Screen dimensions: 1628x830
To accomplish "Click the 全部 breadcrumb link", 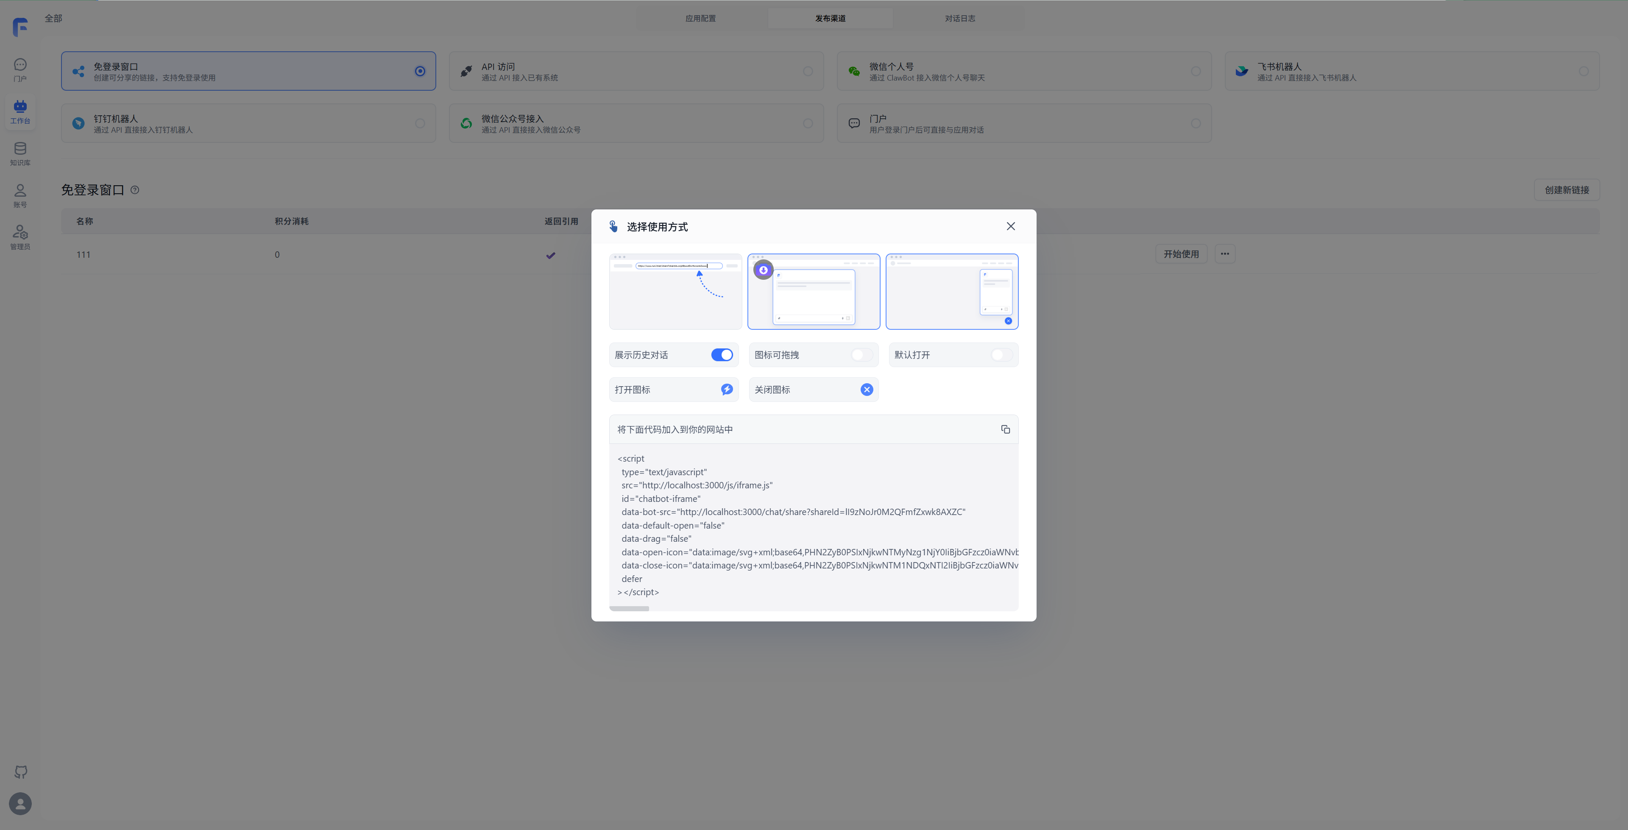I will pos(53,18).
